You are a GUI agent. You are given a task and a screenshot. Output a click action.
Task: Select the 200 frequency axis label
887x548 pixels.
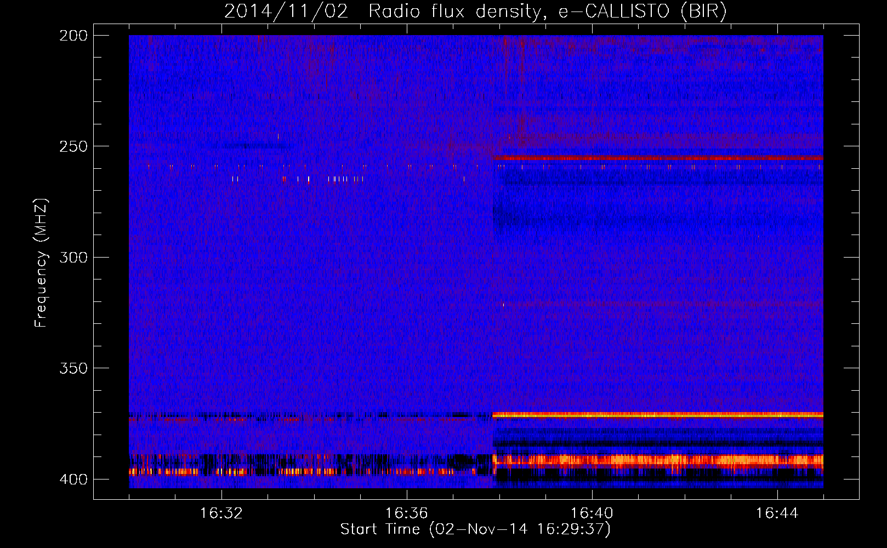(x=73, y=36)
